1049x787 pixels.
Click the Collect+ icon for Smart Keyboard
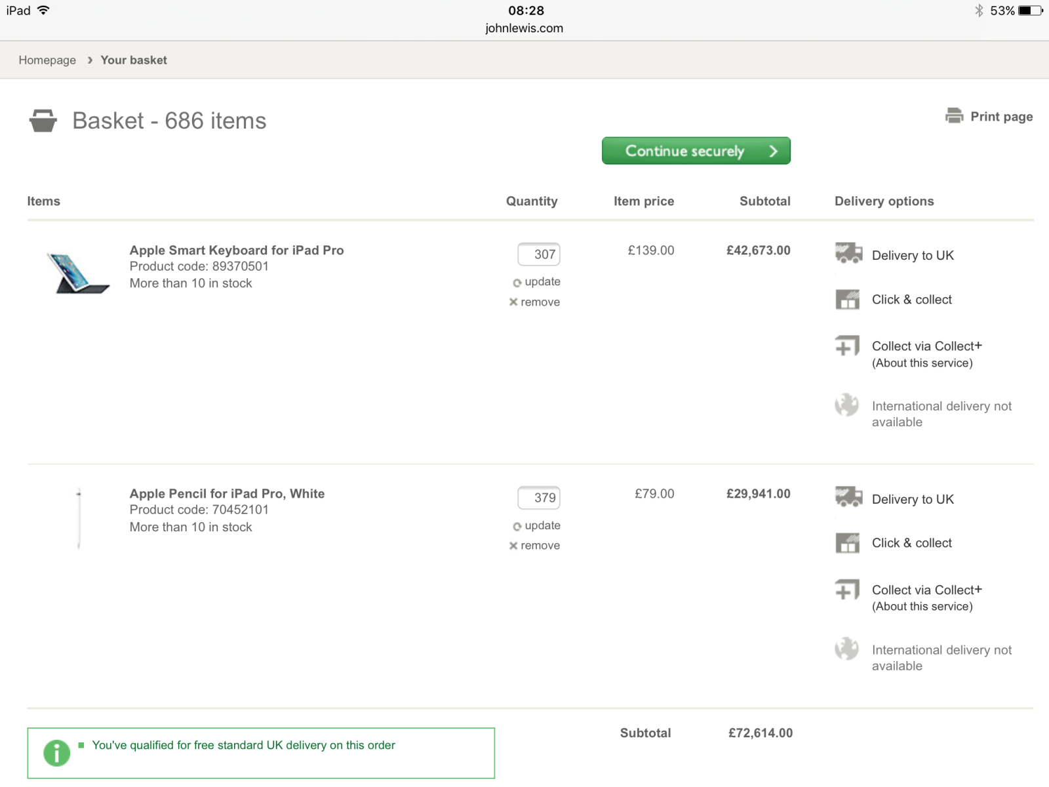pos(847,346)
